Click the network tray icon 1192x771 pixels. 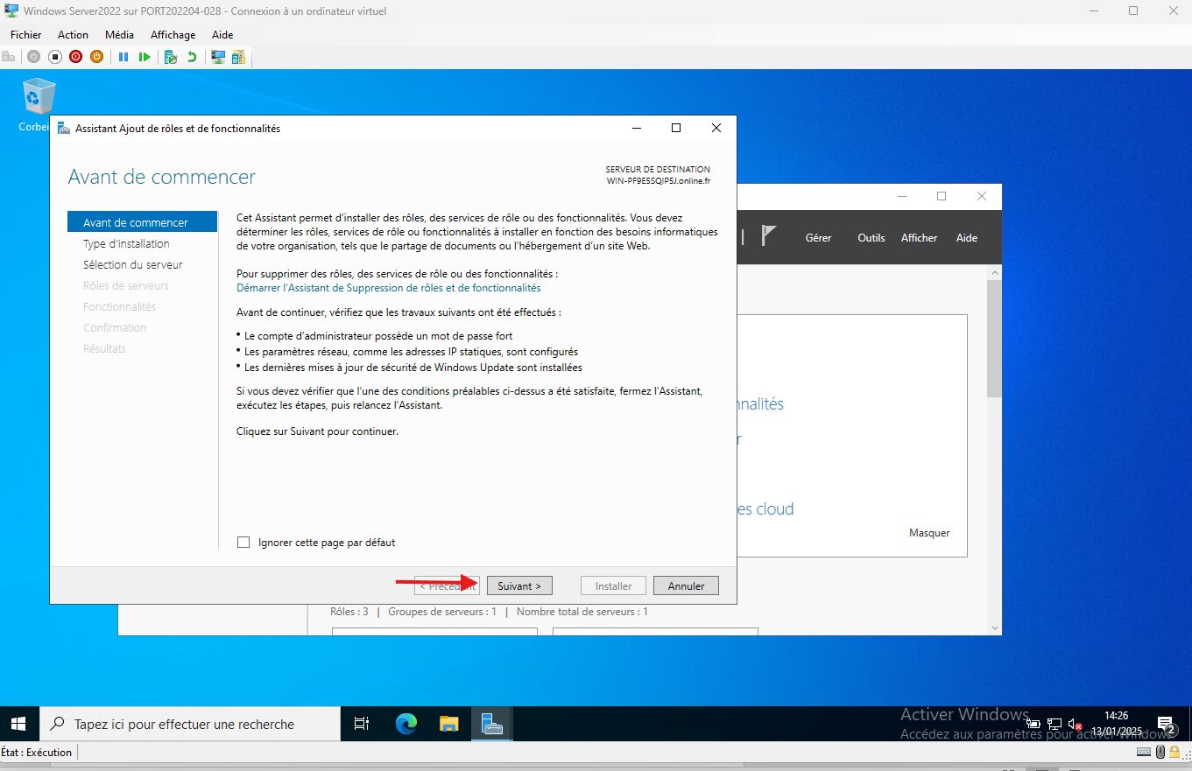pyautogui.click(x=1054, y=725)
